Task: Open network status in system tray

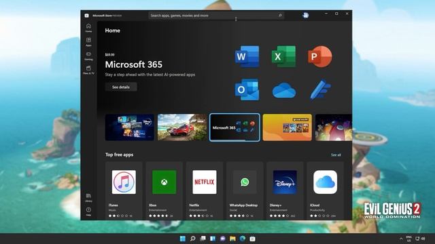Action: [417, 239]
